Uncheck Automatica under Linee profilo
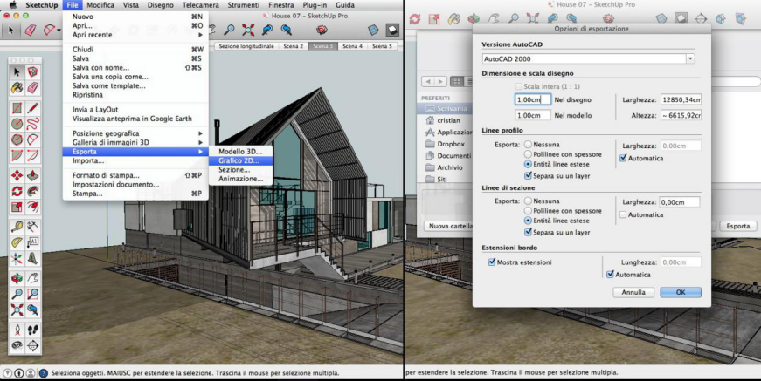The width and height of the screenshot is (761, 381). point(623,158)
